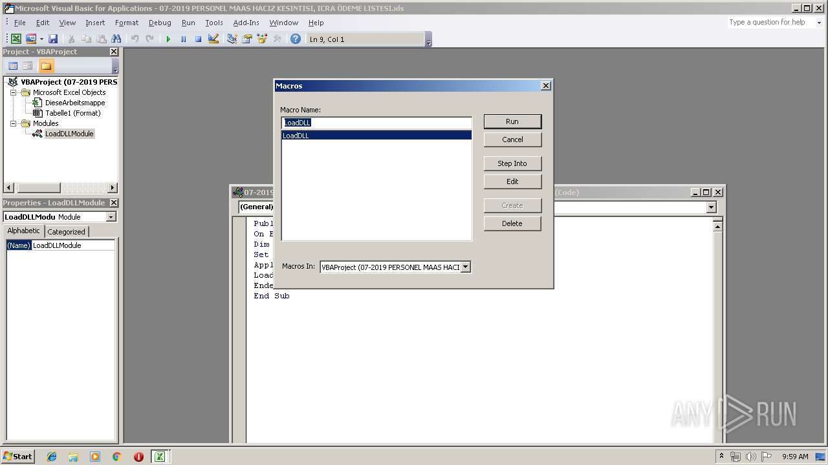Collapse the Microsoft Excel Objects folder
This screenshot has width=828, height=465.
(14, 92)
